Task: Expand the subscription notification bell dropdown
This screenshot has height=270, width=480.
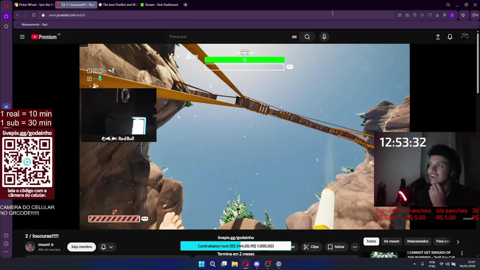Action: [107, 247]
